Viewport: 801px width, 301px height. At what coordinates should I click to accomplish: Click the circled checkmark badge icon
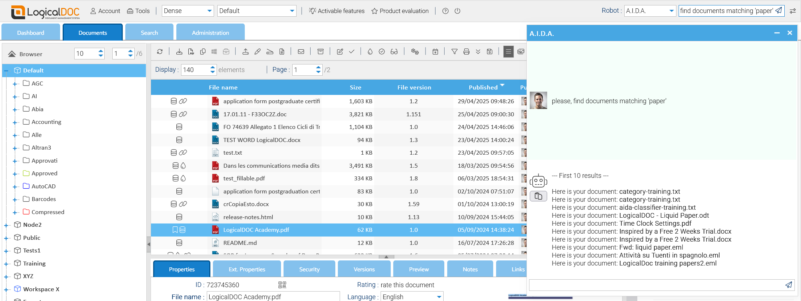coord(382,52)
